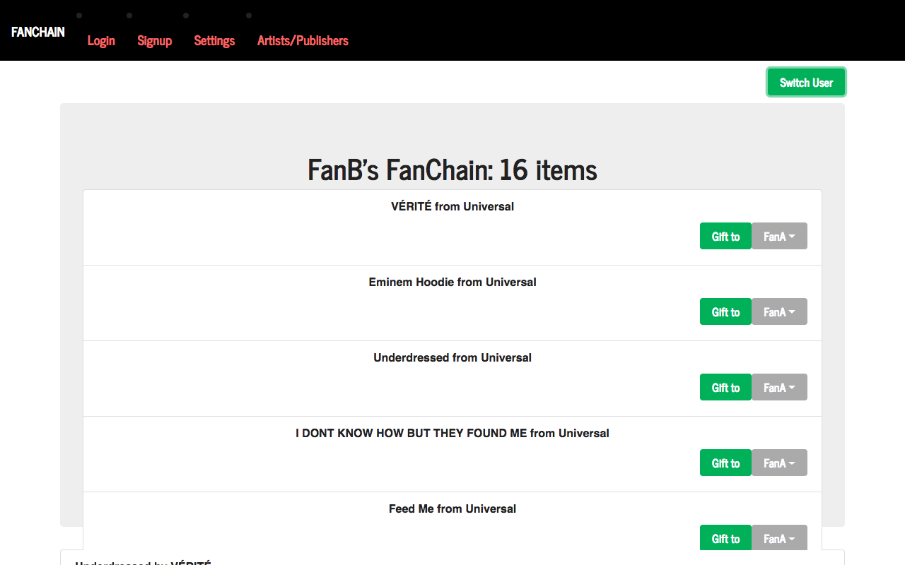Gift the VÉRITÉ item

(725, 236)
